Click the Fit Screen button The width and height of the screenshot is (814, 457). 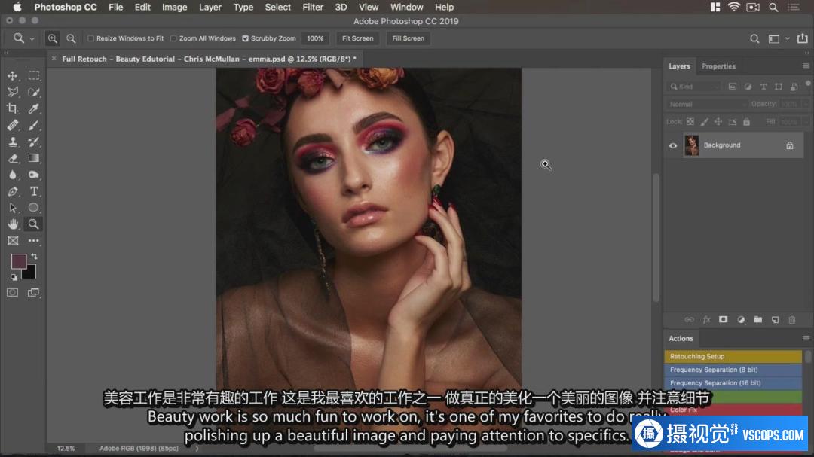click(x=358, y=38)
